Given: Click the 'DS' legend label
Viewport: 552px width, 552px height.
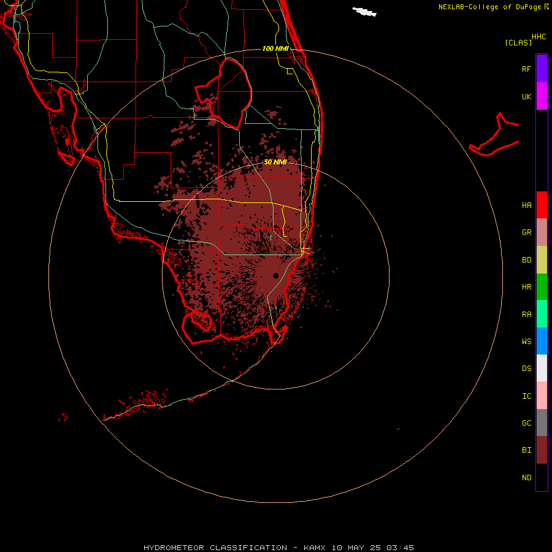Looking at the screenshot, I should [526, 368].
